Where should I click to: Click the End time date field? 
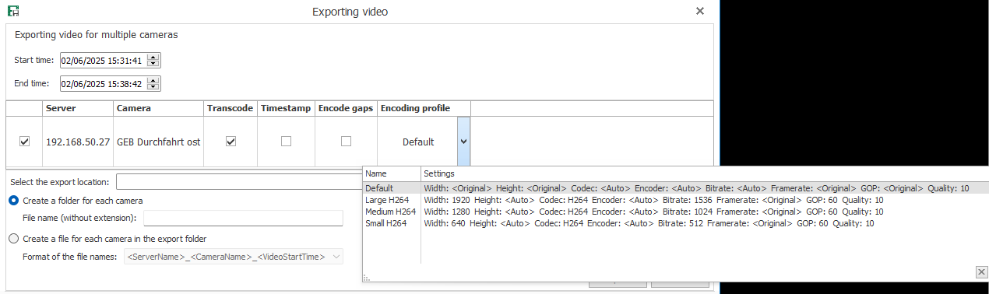pyautogui.click(x=104, y=84)
